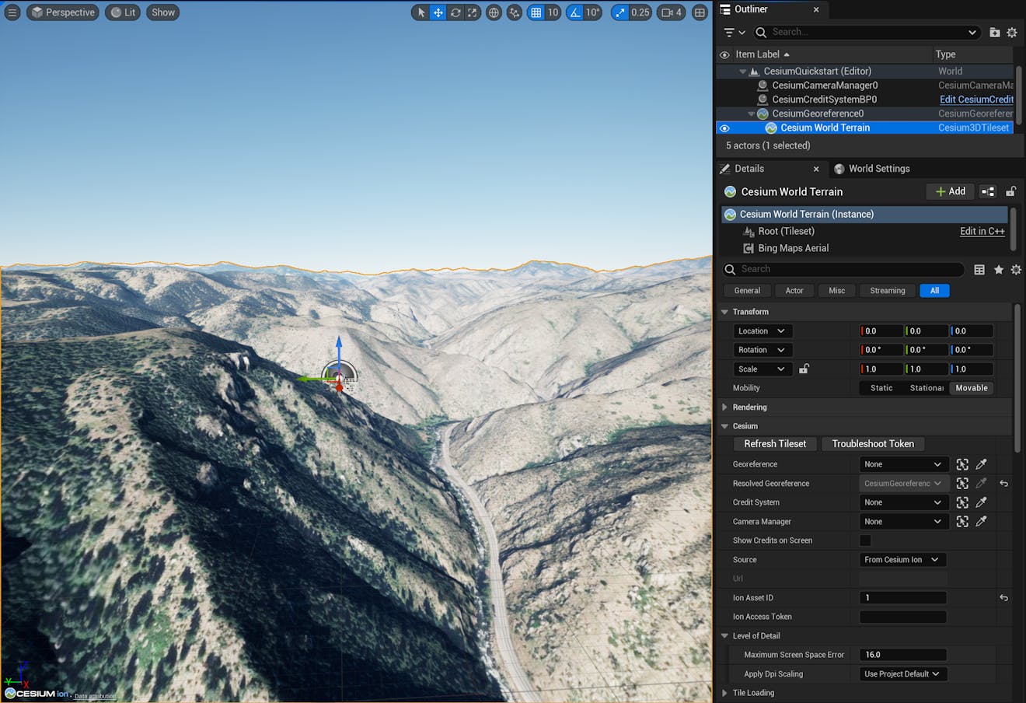
Task: Hide the Cesium World Terrain actor
Action: [724, 128]
